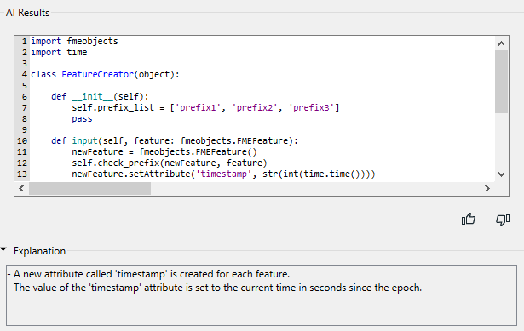The width and height of the screenshot is (524, 331).
Task: Click the horizontal scroll right arrow
Action: [487, 189]
